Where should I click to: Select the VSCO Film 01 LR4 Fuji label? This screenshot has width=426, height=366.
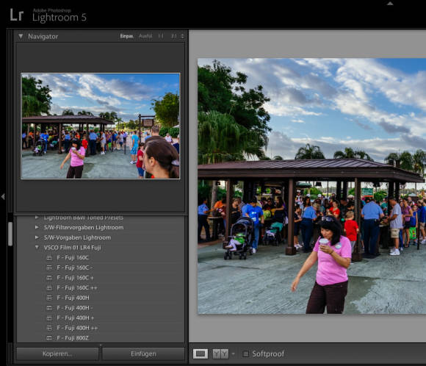click(x=72, y=248)
